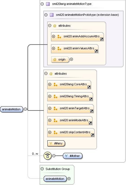Image resolution: width=126 pixels, height=185 pixels.
Task: Follow reference arrow on smil20lang:TimingAttrs
Action: tap(91, 99)
